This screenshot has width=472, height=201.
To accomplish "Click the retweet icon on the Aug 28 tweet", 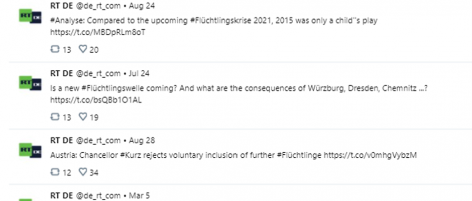I will [55, 172].
